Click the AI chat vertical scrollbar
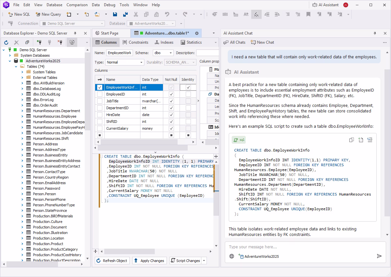This screenshot has height=277, width=391. (387, 142)
